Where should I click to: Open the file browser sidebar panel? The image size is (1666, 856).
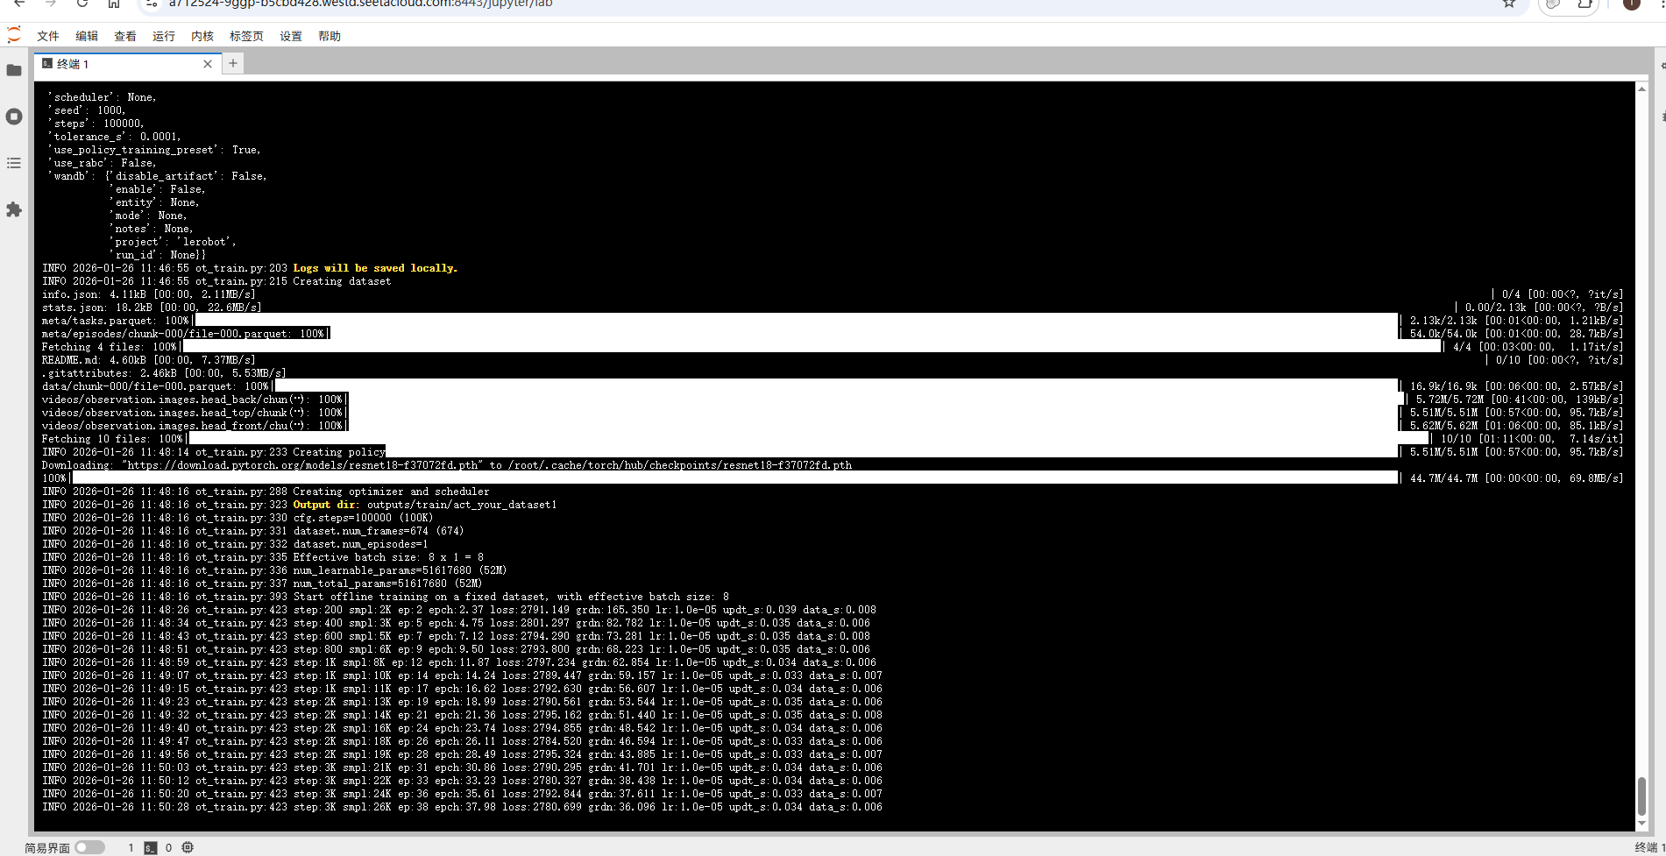pyautogui.click(x=14, y=70)
